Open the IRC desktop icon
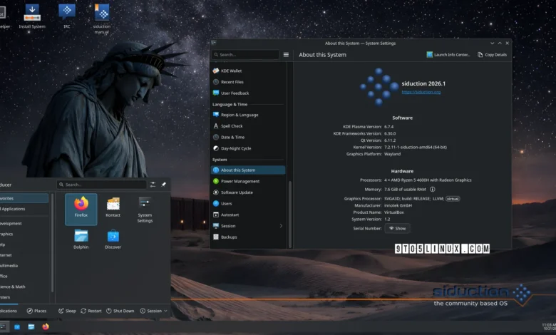This screenshot has width=556, height=335. click(x=67, y=16)
